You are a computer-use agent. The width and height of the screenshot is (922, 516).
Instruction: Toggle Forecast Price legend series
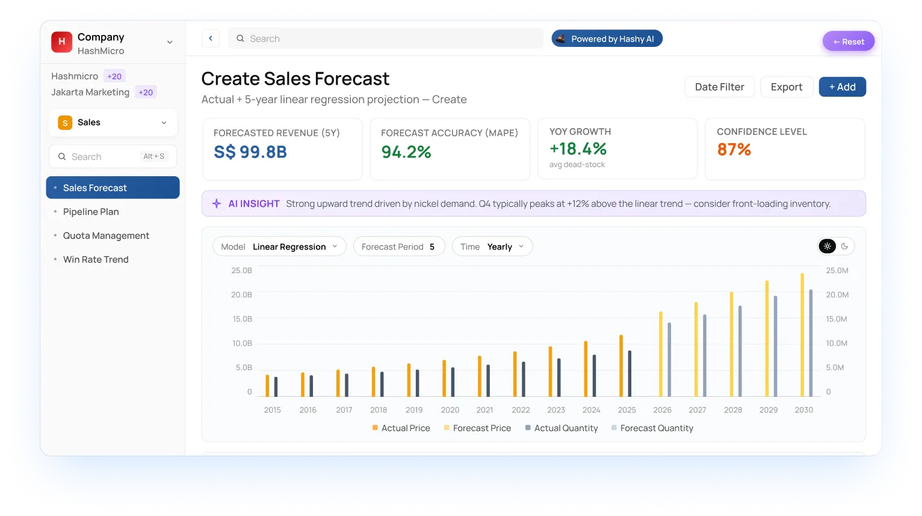click(x=477, y=428)
